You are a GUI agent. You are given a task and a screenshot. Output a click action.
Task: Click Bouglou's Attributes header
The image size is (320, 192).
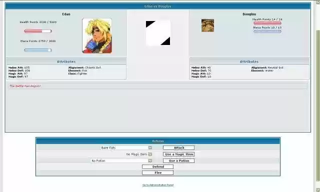click(x=249, y=61)
